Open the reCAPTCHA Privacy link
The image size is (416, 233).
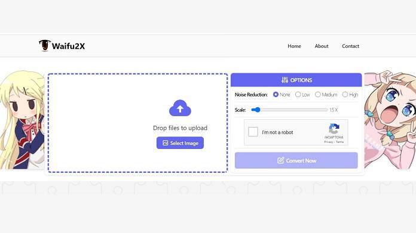(x=329, y=142)
